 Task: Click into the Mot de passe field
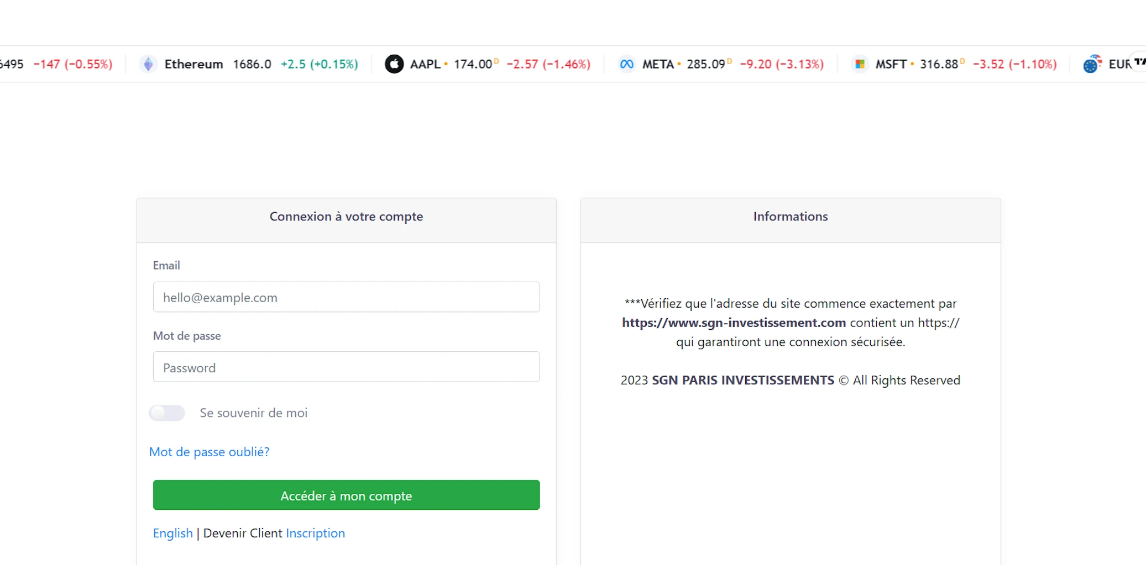[x=346, y=367]
